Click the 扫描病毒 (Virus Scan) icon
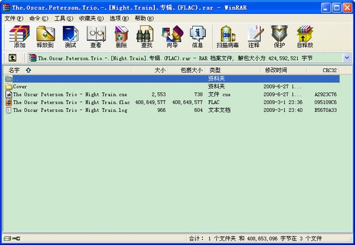Viewport: 355px width, 245px height. click(228, 37)
